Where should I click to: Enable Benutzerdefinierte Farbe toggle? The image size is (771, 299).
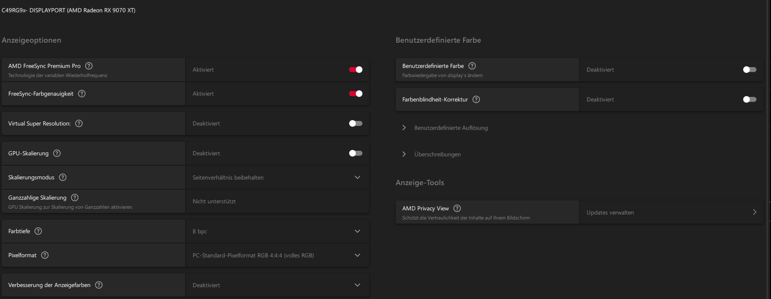(x=749, y=70)
